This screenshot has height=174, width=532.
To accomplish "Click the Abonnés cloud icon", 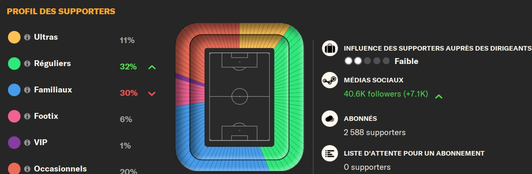I will coord(330,119).
